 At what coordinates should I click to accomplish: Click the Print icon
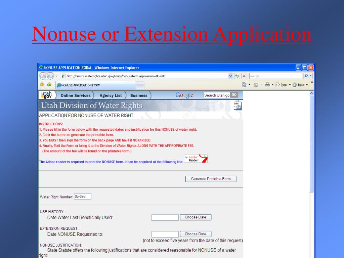267,85
